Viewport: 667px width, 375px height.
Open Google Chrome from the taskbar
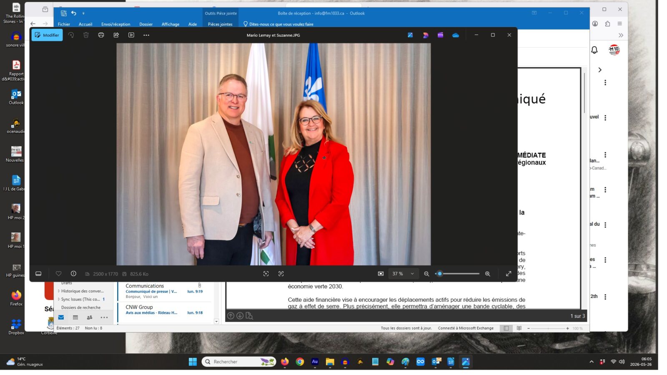[x=300, y=362]
